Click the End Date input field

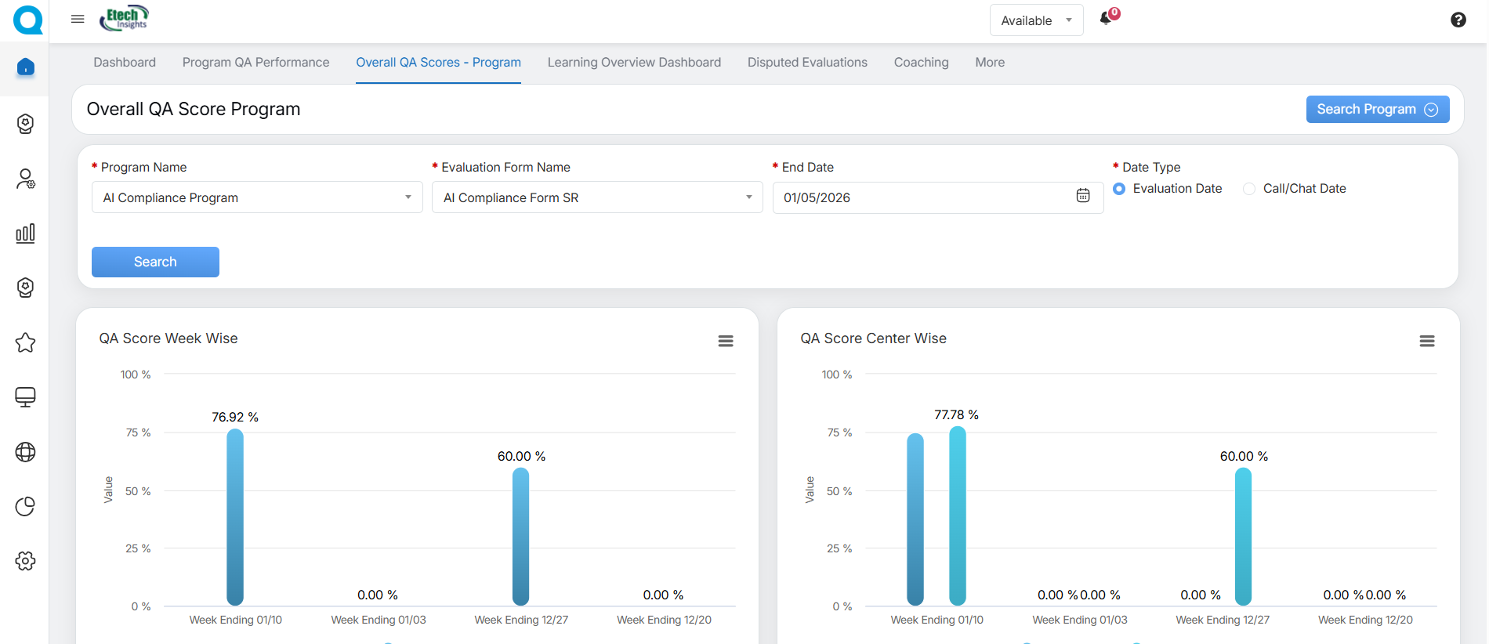pyautogui.click(x=917, y=197)
